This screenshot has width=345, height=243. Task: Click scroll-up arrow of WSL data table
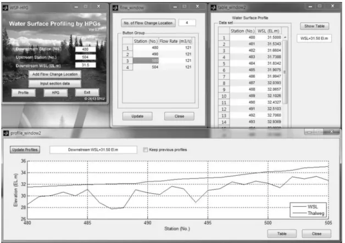click(x=285, y=37)
